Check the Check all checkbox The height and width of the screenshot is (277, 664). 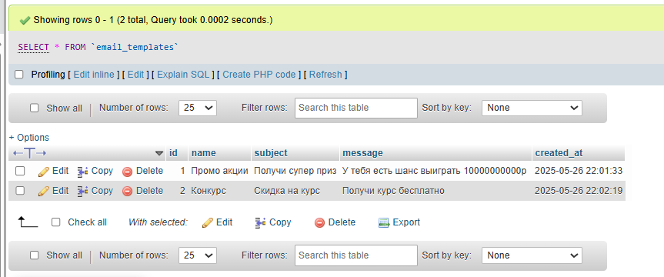click(56, 222)
